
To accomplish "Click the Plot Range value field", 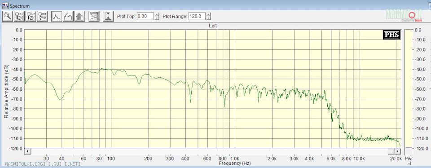I will [x=197, y=16].
